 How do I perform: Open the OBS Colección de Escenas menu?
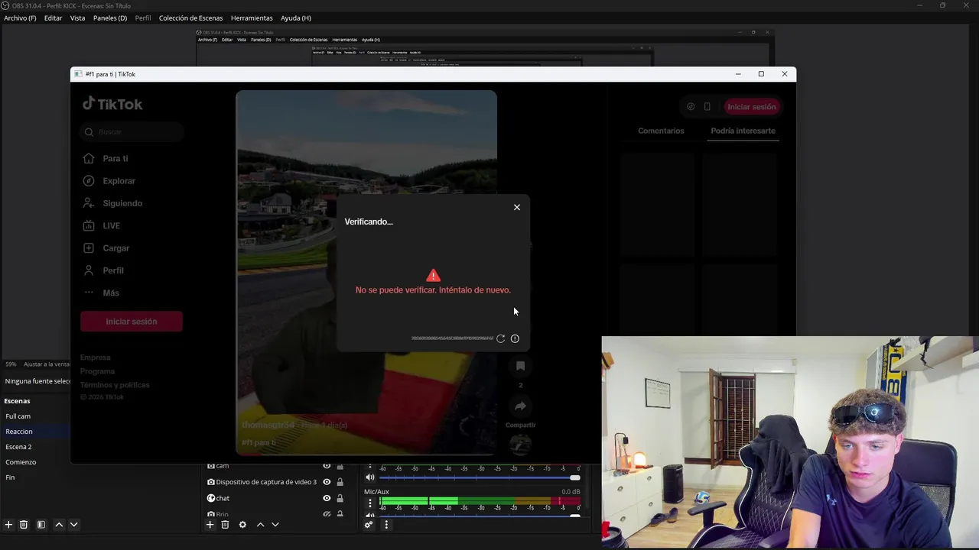[191, 18]
